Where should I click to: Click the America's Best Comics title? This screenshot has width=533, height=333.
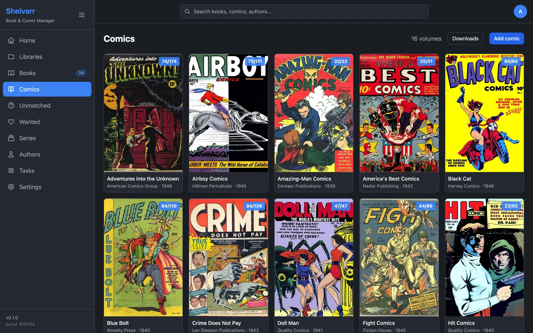pyautogui.click(x=391, y=179)
